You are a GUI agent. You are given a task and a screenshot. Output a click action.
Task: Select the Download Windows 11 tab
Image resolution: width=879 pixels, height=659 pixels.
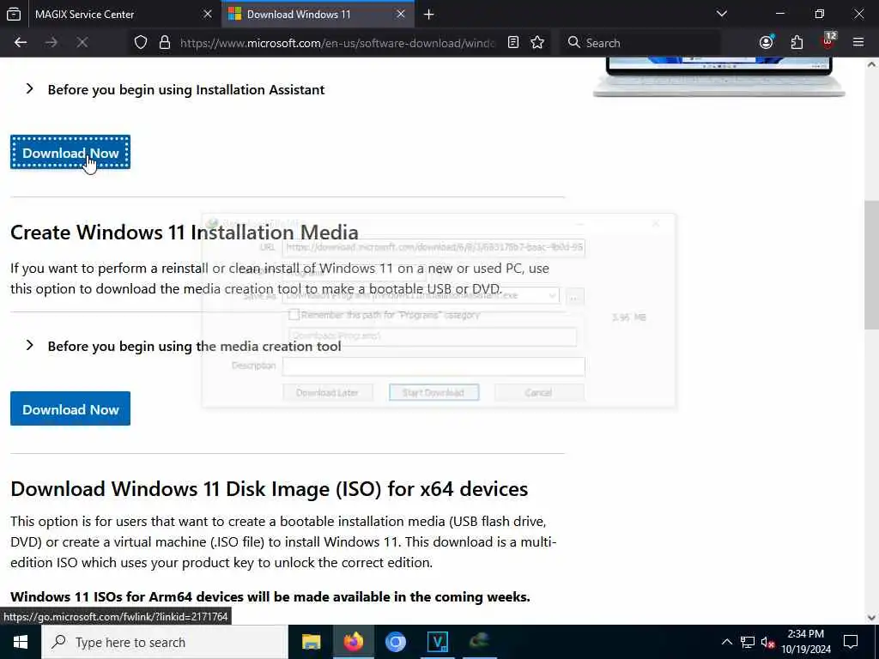(x=318, y=14)
